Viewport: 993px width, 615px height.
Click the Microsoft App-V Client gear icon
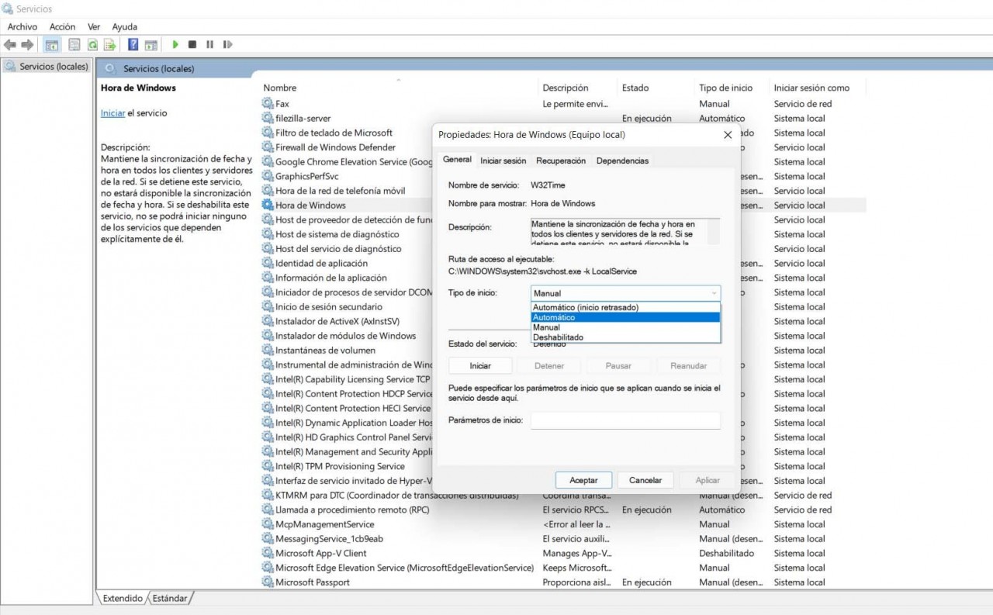point(268,553)
